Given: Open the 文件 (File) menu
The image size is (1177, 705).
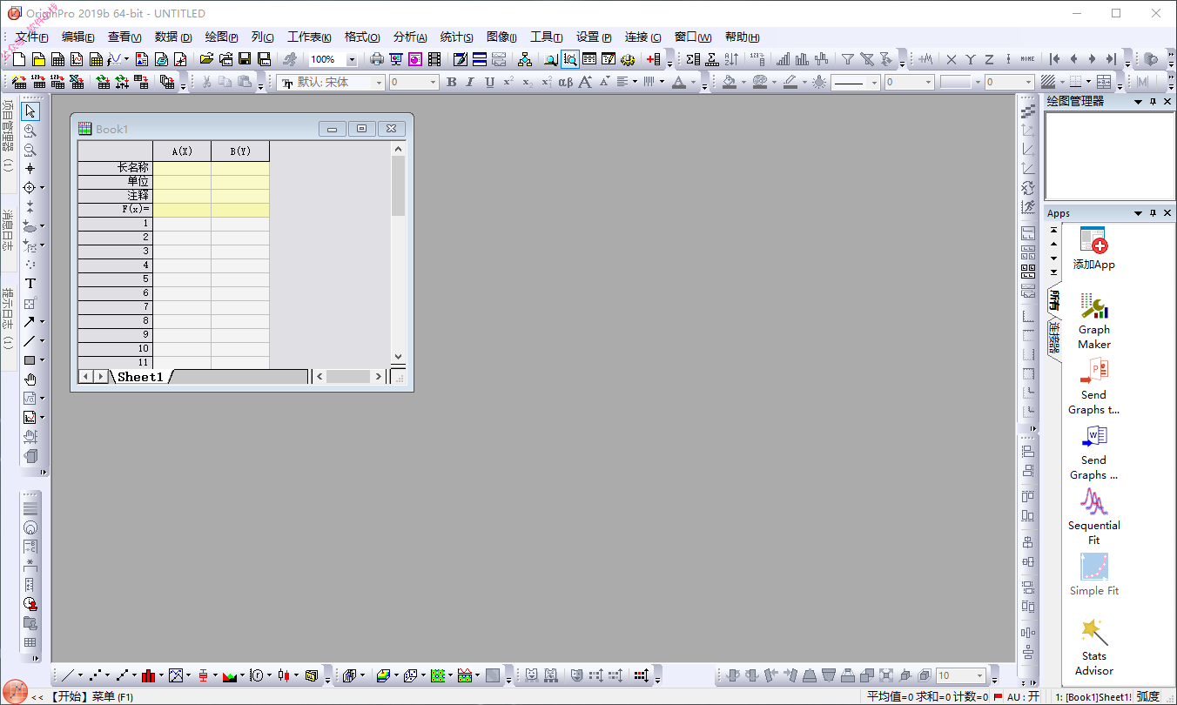Looking at the screenshot, I should click(31, 37).
